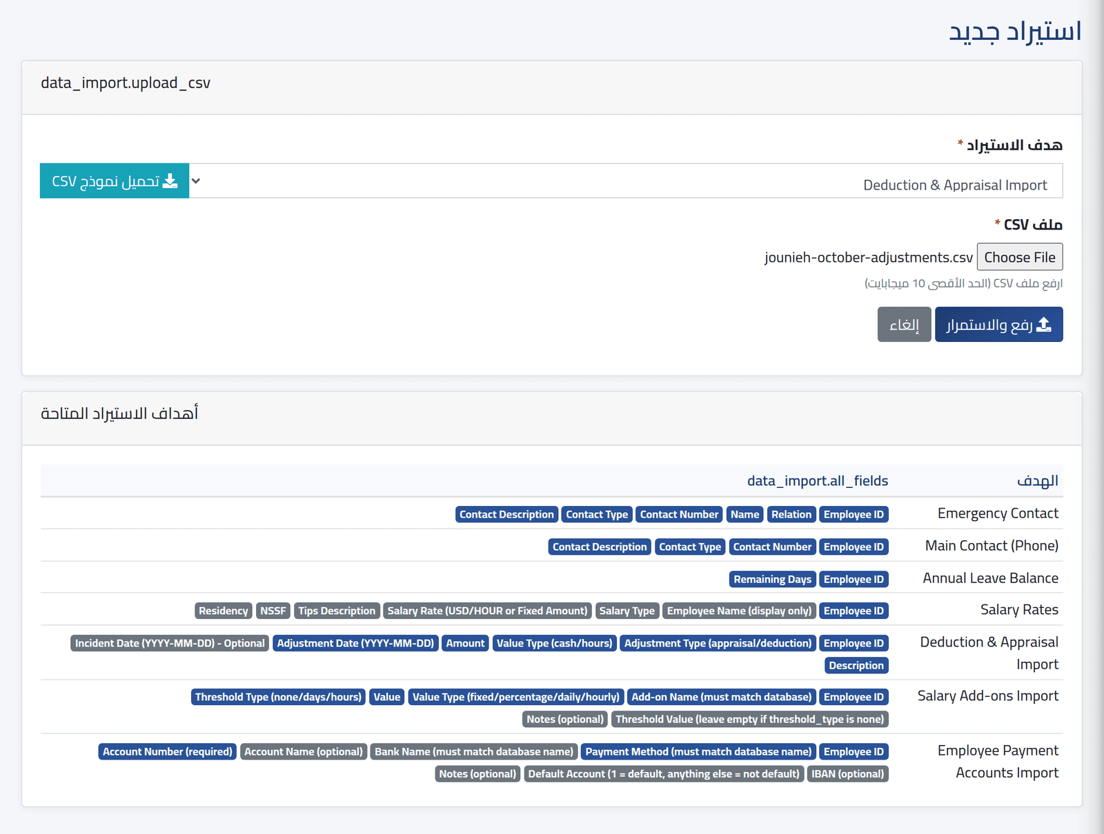
Task: Click the Residency field badge
Action: click(224, 611)
